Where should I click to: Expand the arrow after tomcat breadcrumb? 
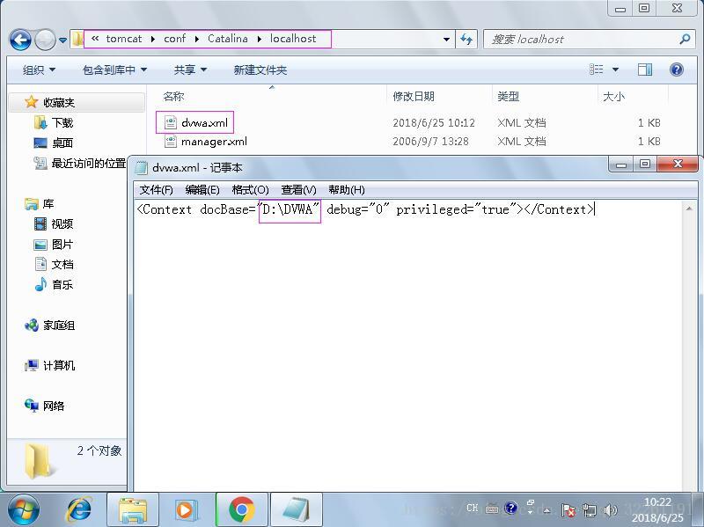153,40
